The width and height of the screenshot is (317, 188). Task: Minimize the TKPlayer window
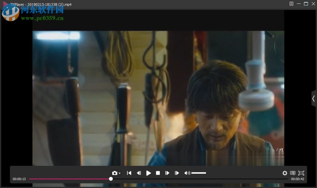tap(299, 3)
